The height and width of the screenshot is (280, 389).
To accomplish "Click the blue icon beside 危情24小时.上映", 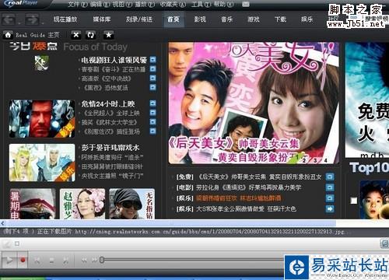I will tap(153, 103).
